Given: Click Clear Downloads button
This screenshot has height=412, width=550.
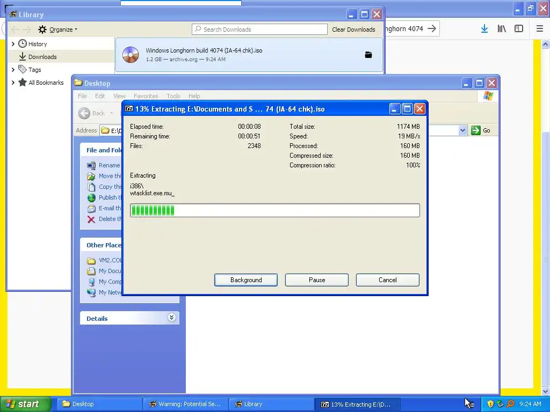Looking at the screenshot, I should coord(353,30).
